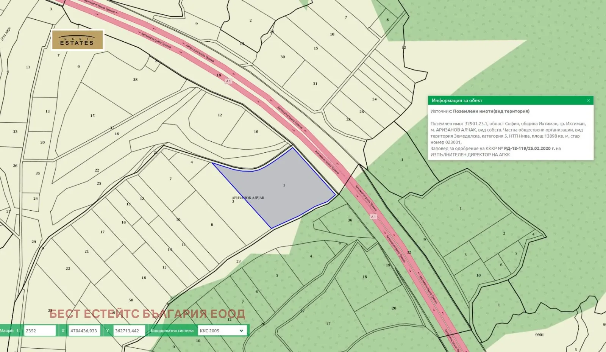
Task: Click the parcel labeled 9901
Action: point(539,335)
